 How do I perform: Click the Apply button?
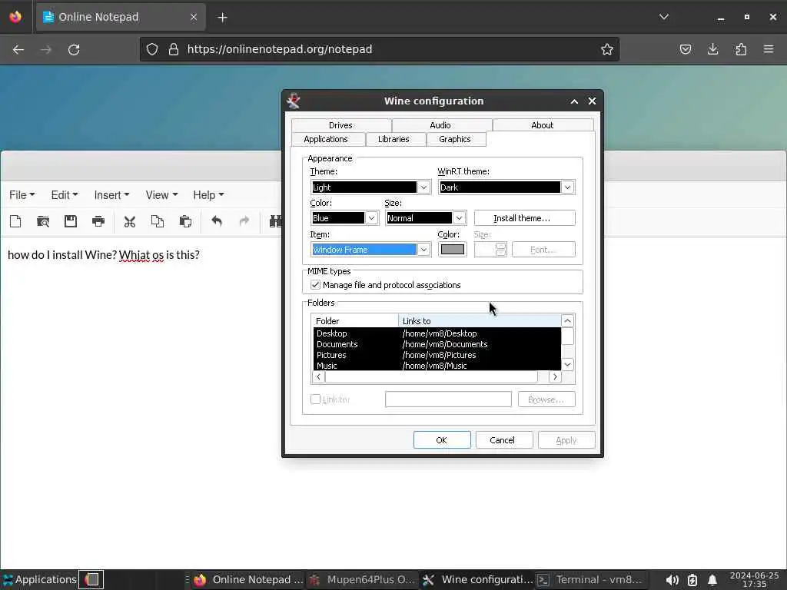(566, 440)
